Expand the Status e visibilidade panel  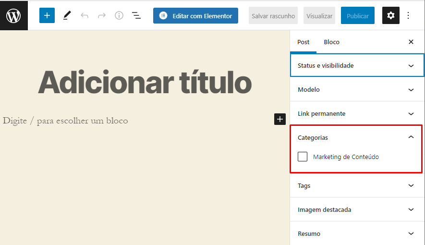tap(357, 65)
